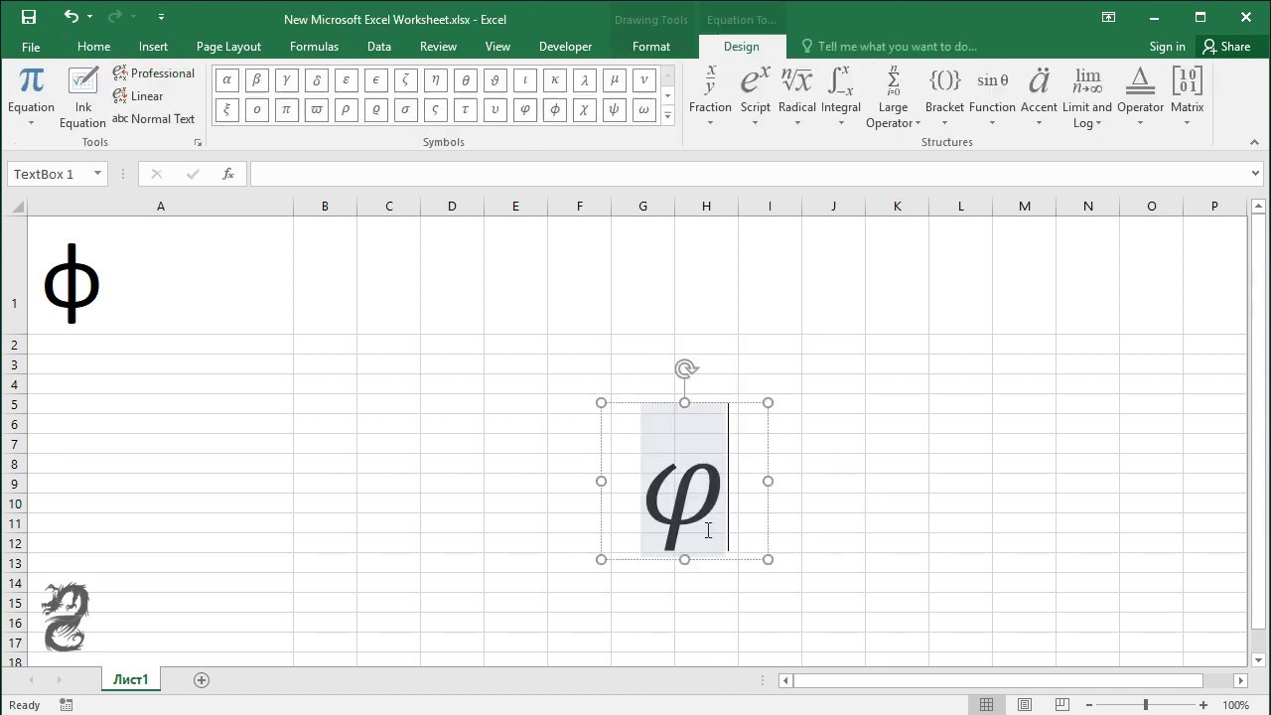Switch equation to Professional format
The image size is (1271, 715).
point(153,73)
